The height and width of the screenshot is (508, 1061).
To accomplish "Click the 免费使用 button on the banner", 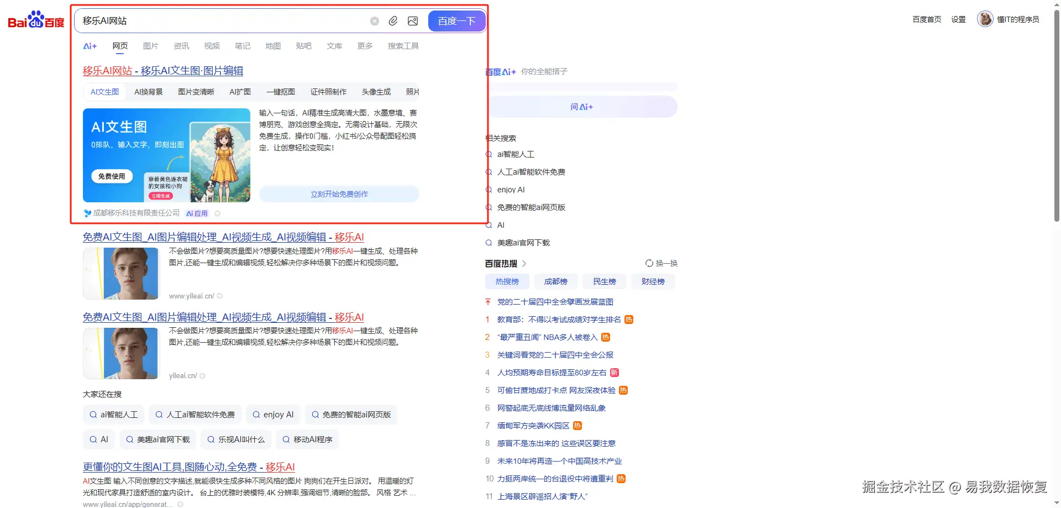I will pyautogui.click(x=112, y=176).
